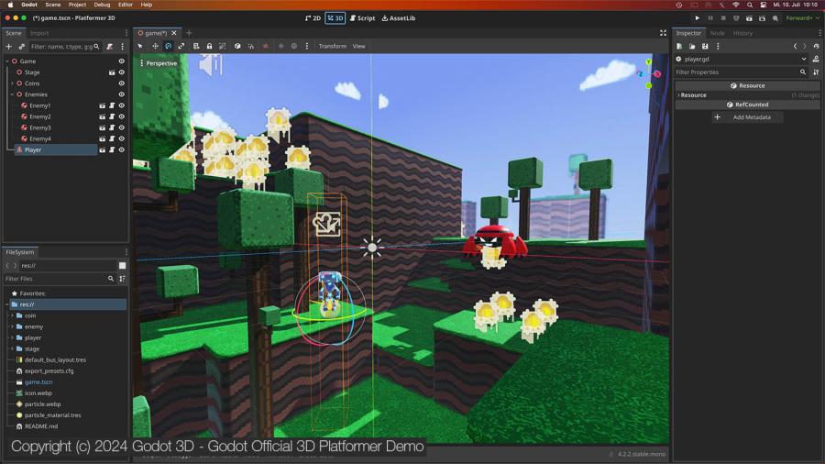The height and width of the screenshot is (464, 825).
Task: Click the Remote Debug icon
Action: [x=736, y=18]
